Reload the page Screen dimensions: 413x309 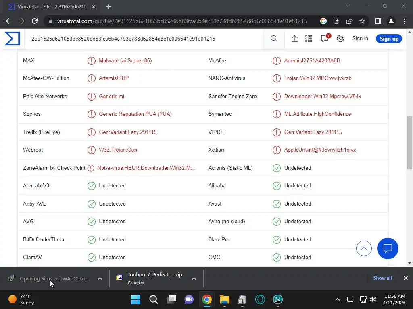[x=35, y=21]
